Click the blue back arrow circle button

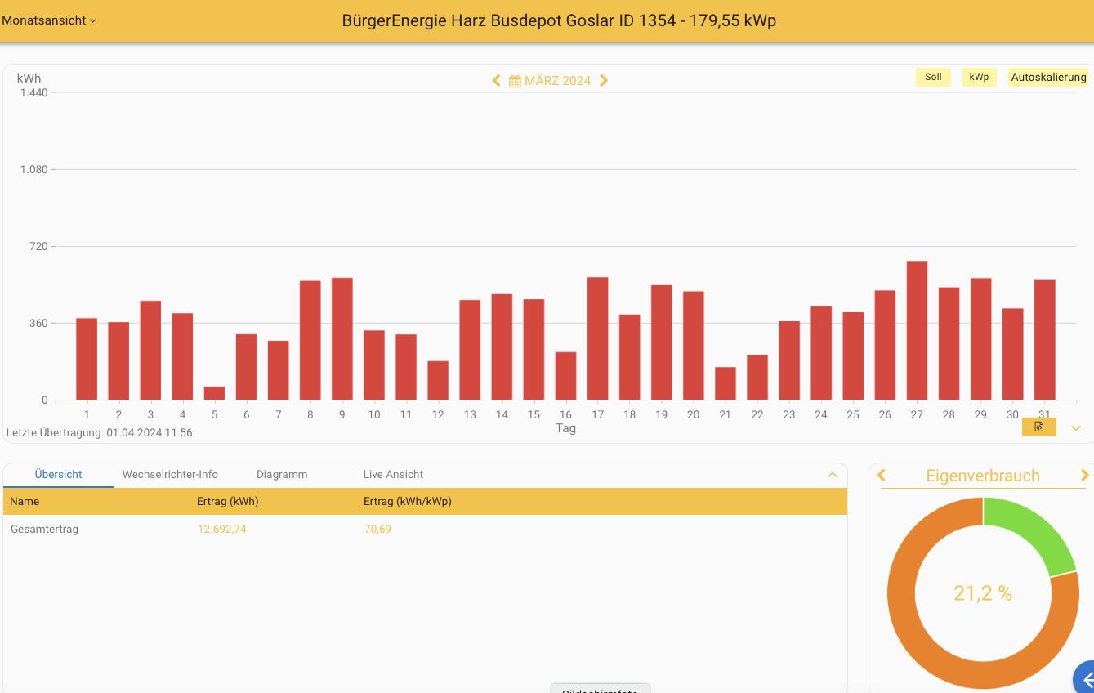[x=1085, y=679]
